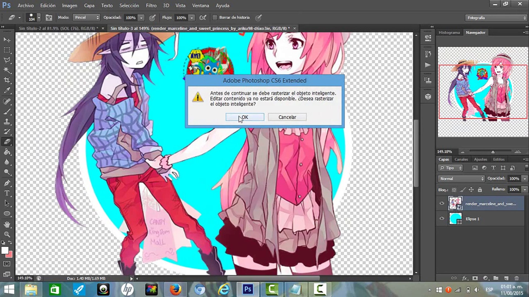Hide the Elipse 1 layer

coord(442,219)
